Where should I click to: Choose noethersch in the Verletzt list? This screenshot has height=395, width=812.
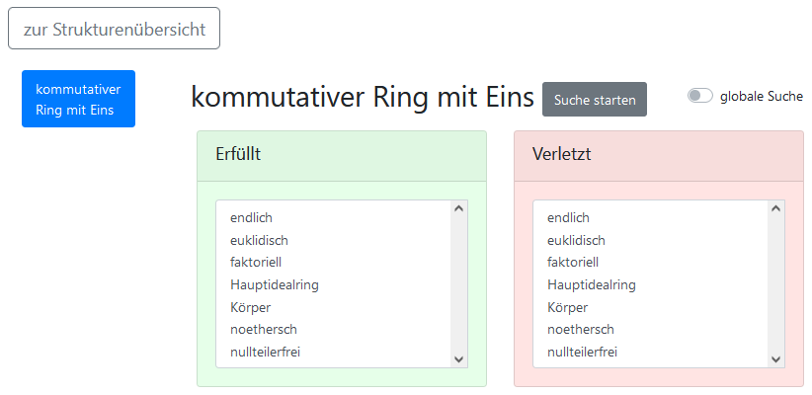[x=580, y=329]
